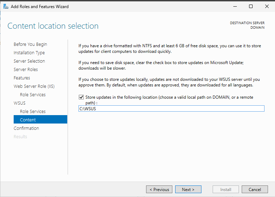
Task: Jump to the Server Roles step
Action: tap(26, 70)
